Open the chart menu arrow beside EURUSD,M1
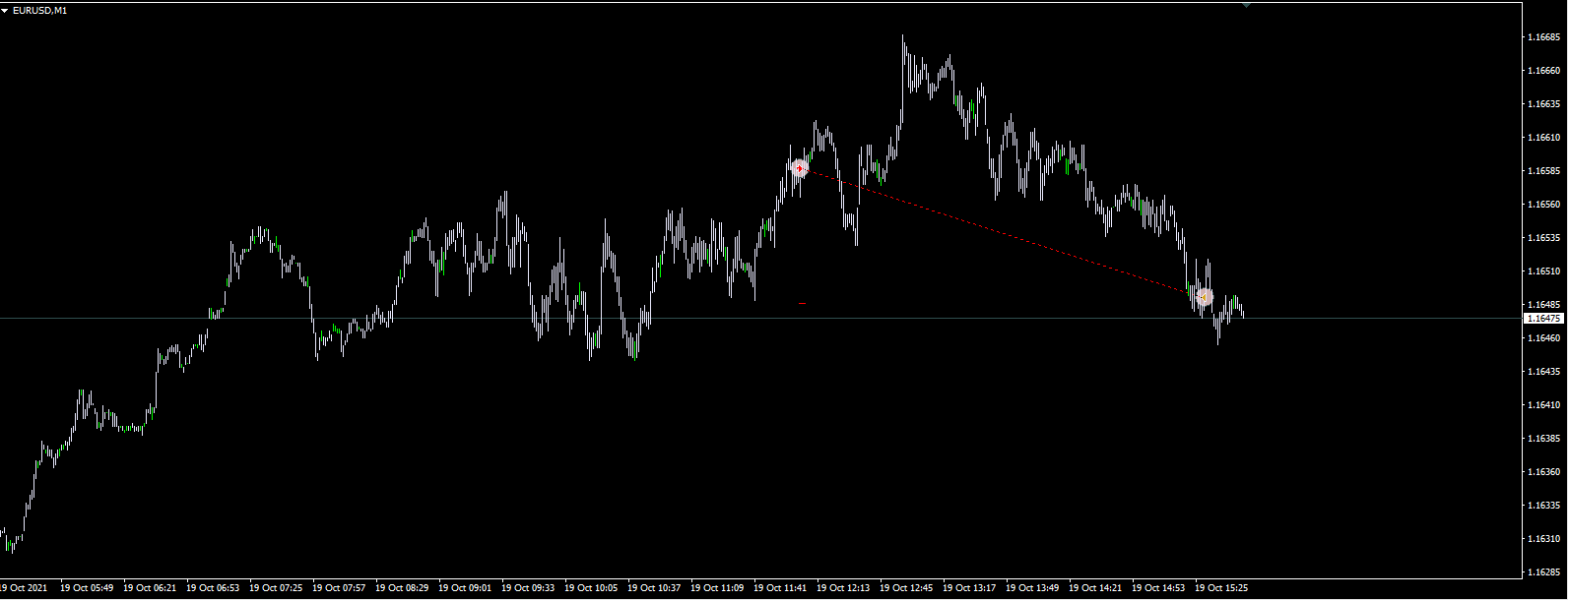The image size is (1569, 601). [x=6, y=10]
